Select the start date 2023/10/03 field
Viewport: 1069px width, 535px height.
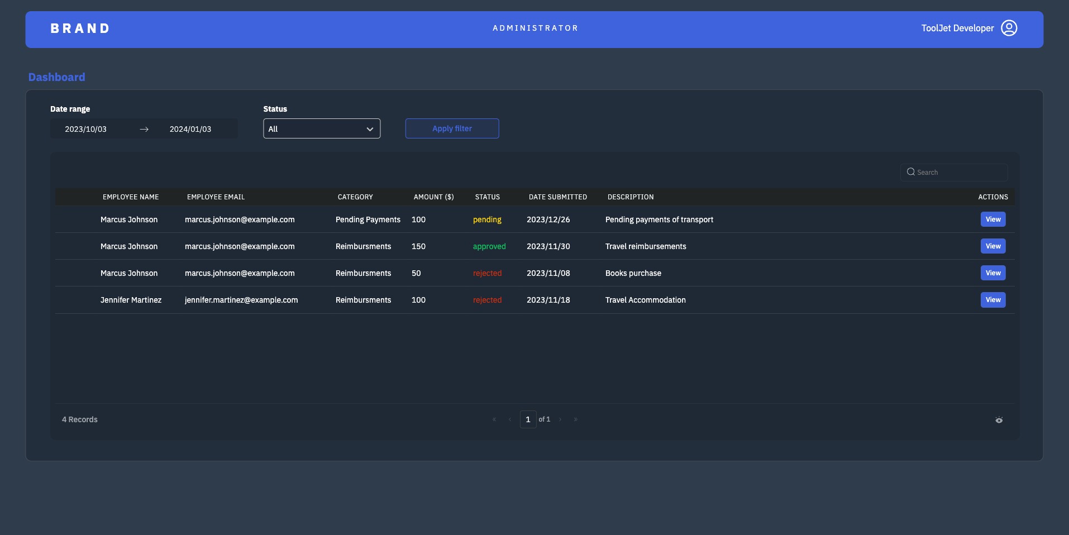click(x=86, y=129)
